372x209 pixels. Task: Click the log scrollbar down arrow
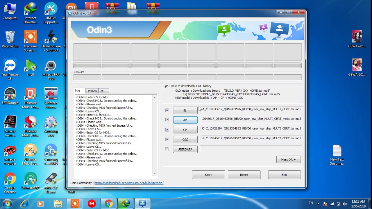pyautogui.click(x=155, y=174)
